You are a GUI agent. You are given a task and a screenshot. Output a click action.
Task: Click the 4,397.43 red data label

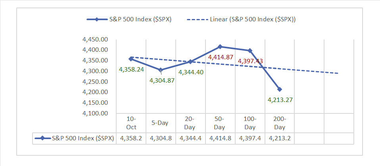click(250, 61)
